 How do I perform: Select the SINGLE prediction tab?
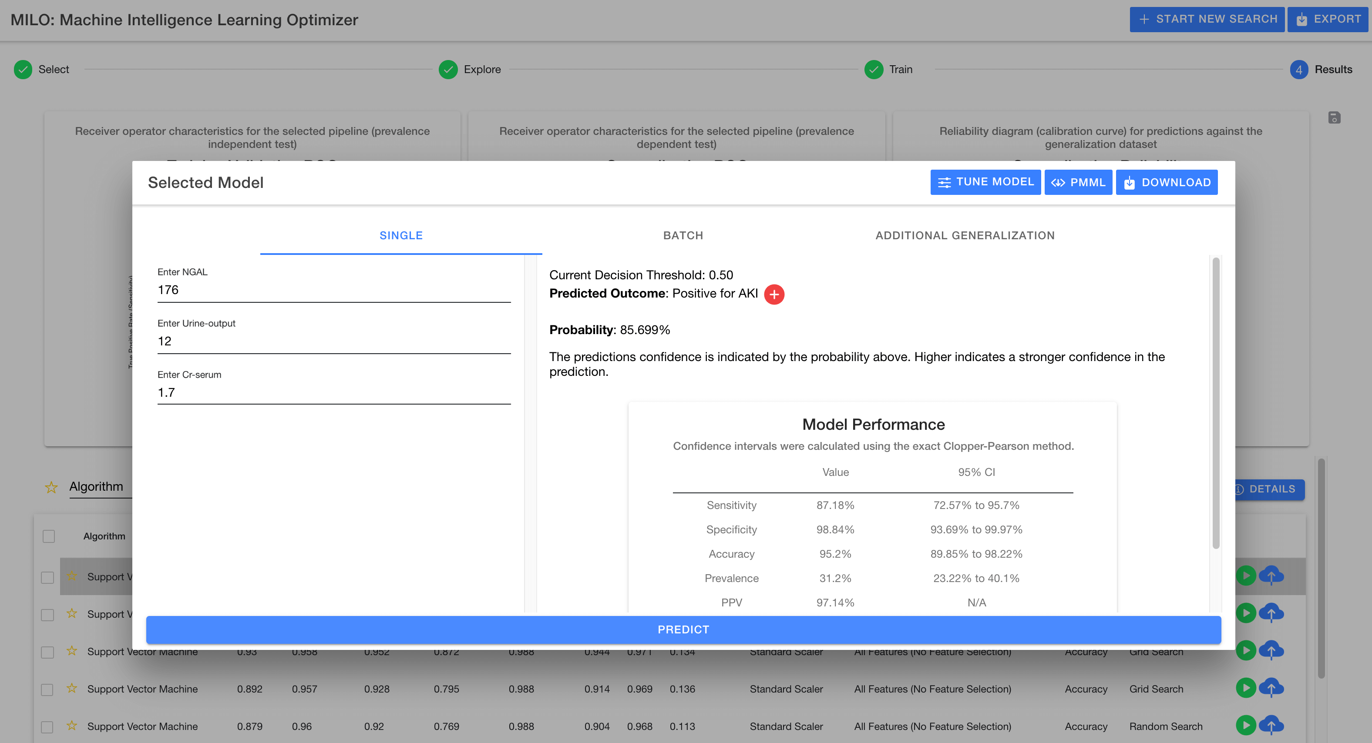(x=401, y=235)
